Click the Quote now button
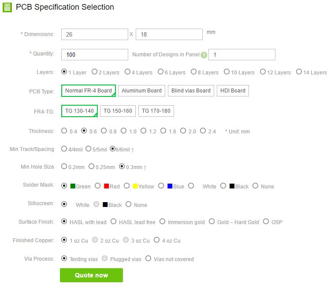Viewport: 334px width, 299px height. coord(91,275)
